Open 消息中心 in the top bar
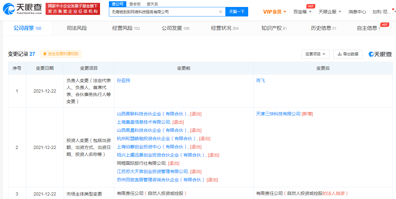 pyautogui.click(x=357, y=12)
